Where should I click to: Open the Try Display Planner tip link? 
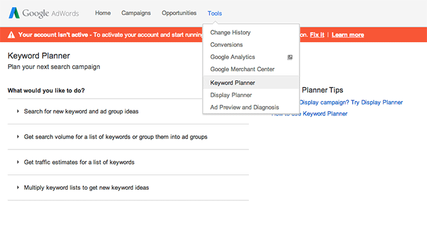(351, 102)
